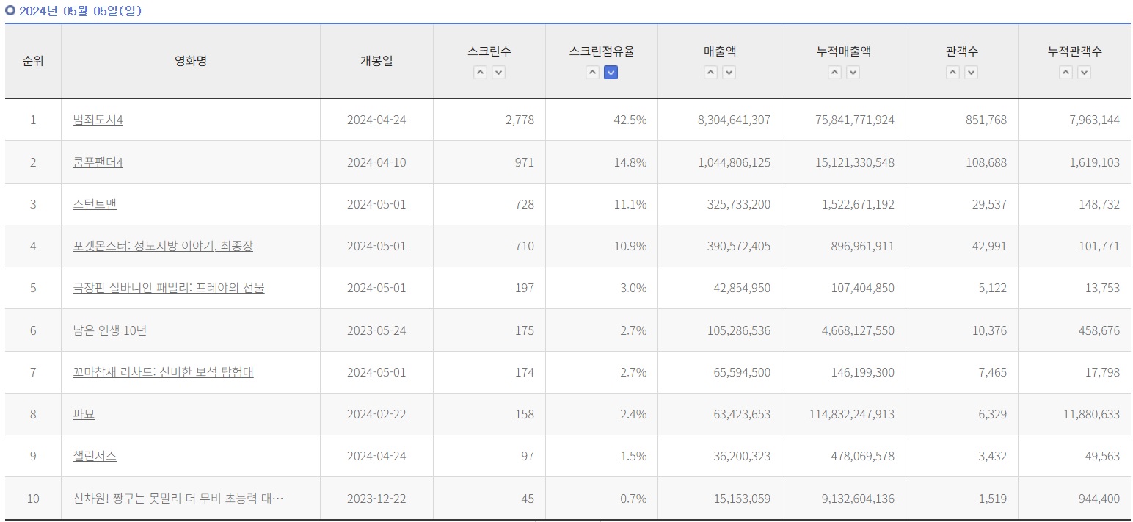Sort 관객수 column descending with down arrow

[x=971, y=73]
